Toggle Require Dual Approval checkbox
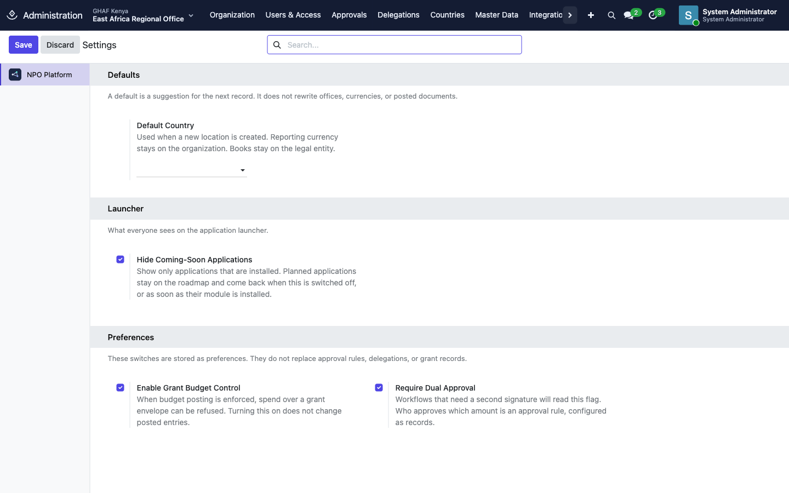 (x=379, y=388)
